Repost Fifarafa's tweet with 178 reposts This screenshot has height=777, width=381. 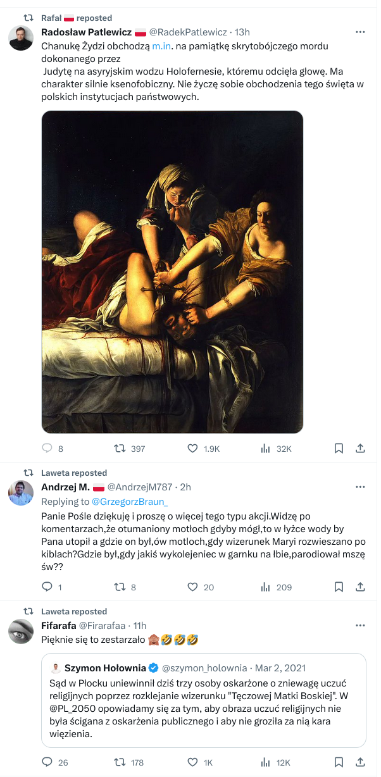[x=118, y=762]
